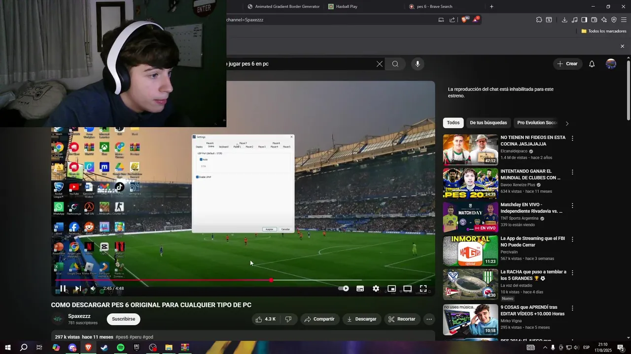This screenshot has width=631, height=354.
Task: Open browser extensions puzzle icon
Action: 539,20
